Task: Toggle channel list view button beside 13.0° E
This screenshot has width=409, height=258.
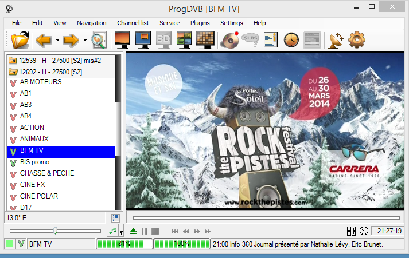Action: pyautogui.click(x=115, y=218)
